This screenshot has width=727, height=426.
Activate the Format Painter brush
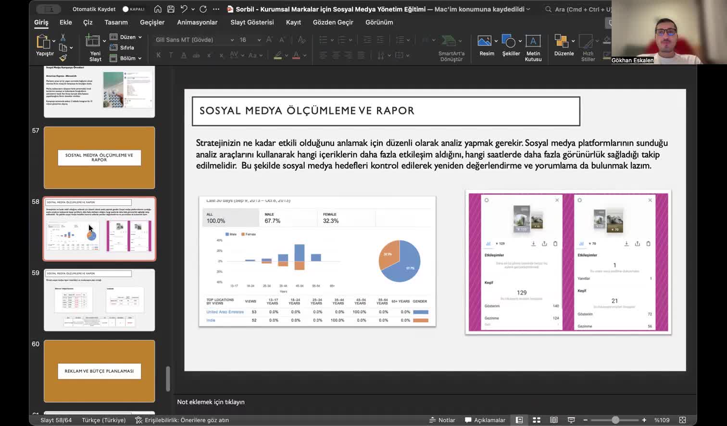(63, 58)
